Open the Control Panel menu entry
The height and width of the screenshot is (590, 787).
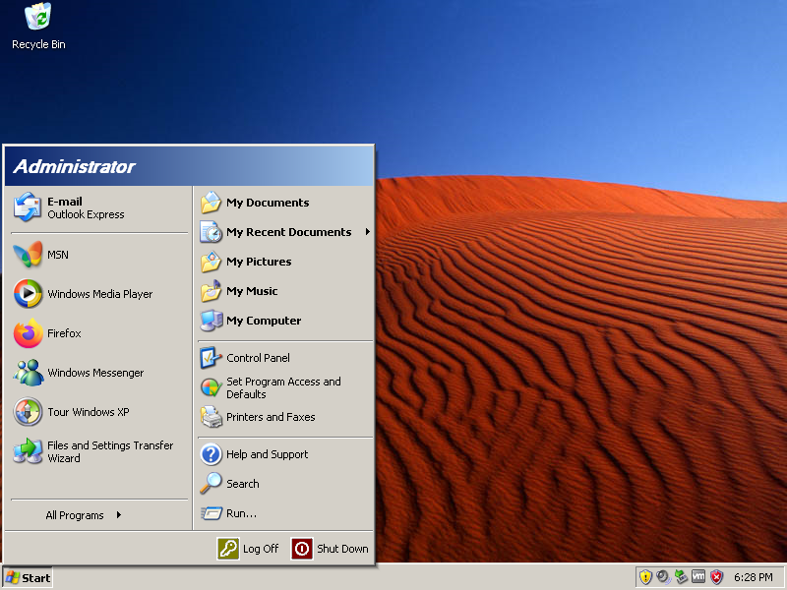click(x=258, y=358)
